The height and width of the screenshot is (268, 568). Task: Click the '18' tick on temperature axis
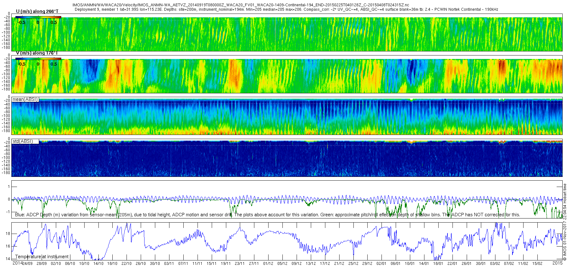click(x=8, y=234)
